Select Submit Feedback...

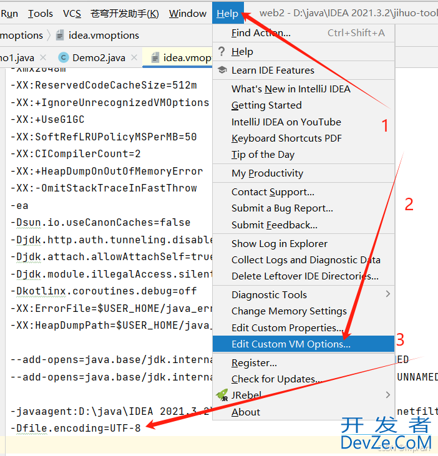pyautogui.click(x=303, y=225)
